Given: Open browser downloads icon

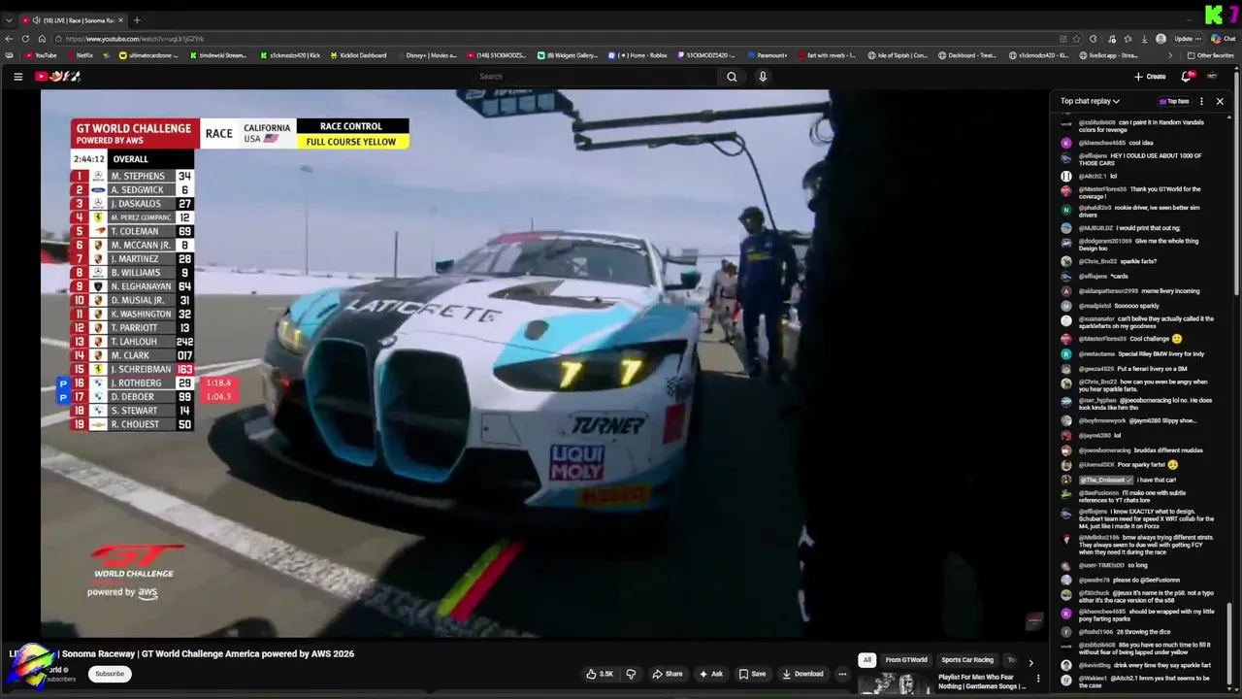Looking at the screenshot, I should pyautogui.click(x=1144, y=39).
